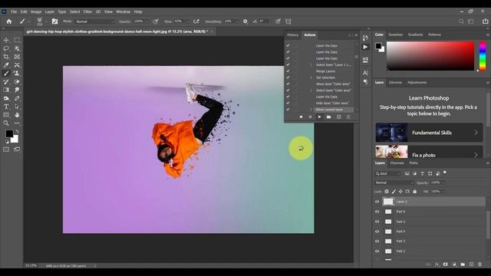This screenshot has width=491, height=276.
Task: Open the Window menu
Action: pos(123,11)
